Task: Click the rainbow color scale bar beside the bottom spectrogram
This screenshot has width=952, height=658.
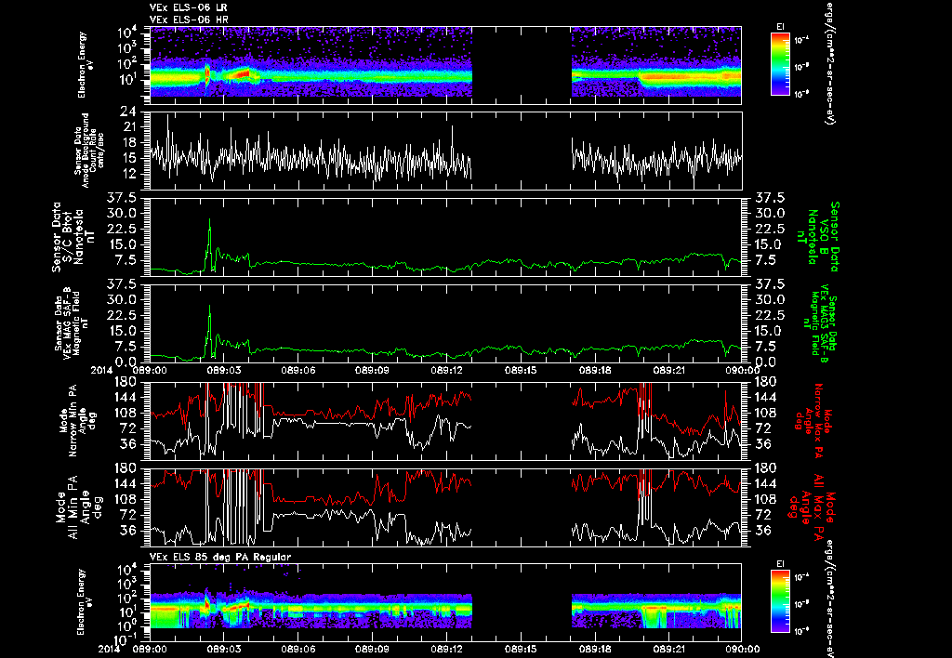Action: click(x=780, y=601)
